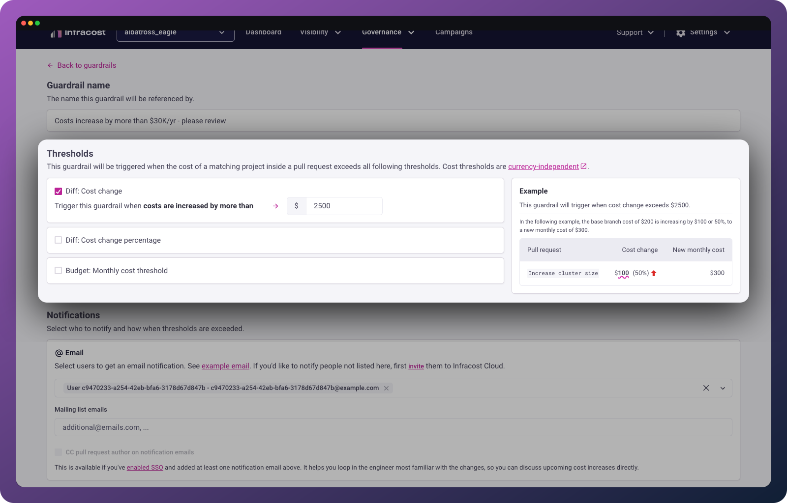
Task: Expand the email users dropdown chevron
Action: (x=723, y=388)
